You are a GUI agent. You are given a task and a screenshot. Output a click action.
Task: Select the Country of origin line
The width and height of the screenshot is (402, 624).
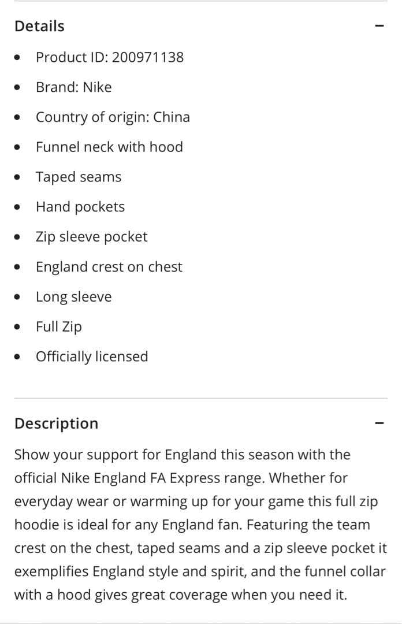coord(113,117)
